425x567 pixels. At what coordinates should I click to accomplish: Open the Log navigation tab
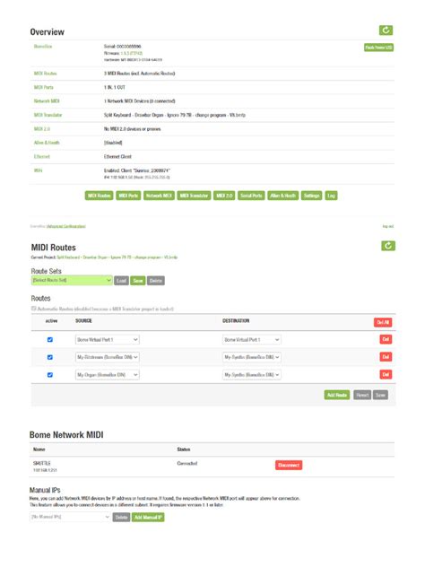point(331,196)
